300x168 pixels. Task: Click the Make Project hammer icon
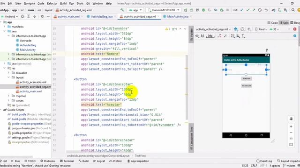122,10
